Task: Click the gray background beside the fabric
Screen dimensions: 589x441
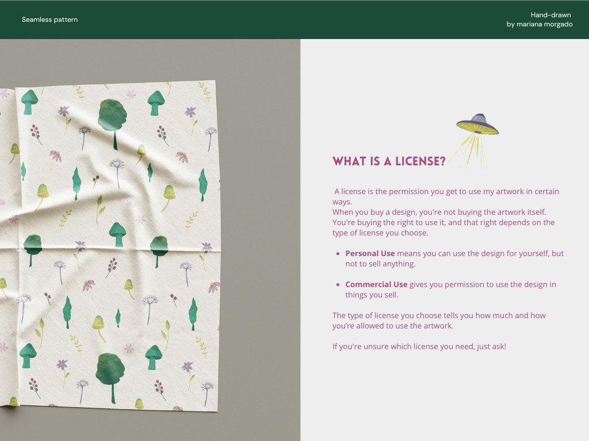Action: click(261, 240)
